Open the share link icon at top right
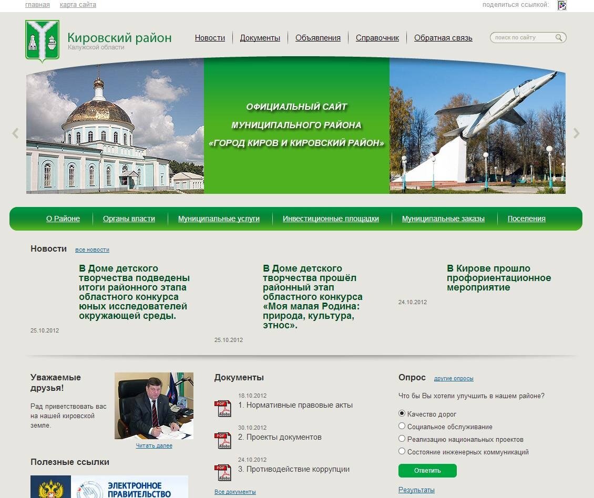The height and width of the screenshot is (498, 594). pos(562,5)
